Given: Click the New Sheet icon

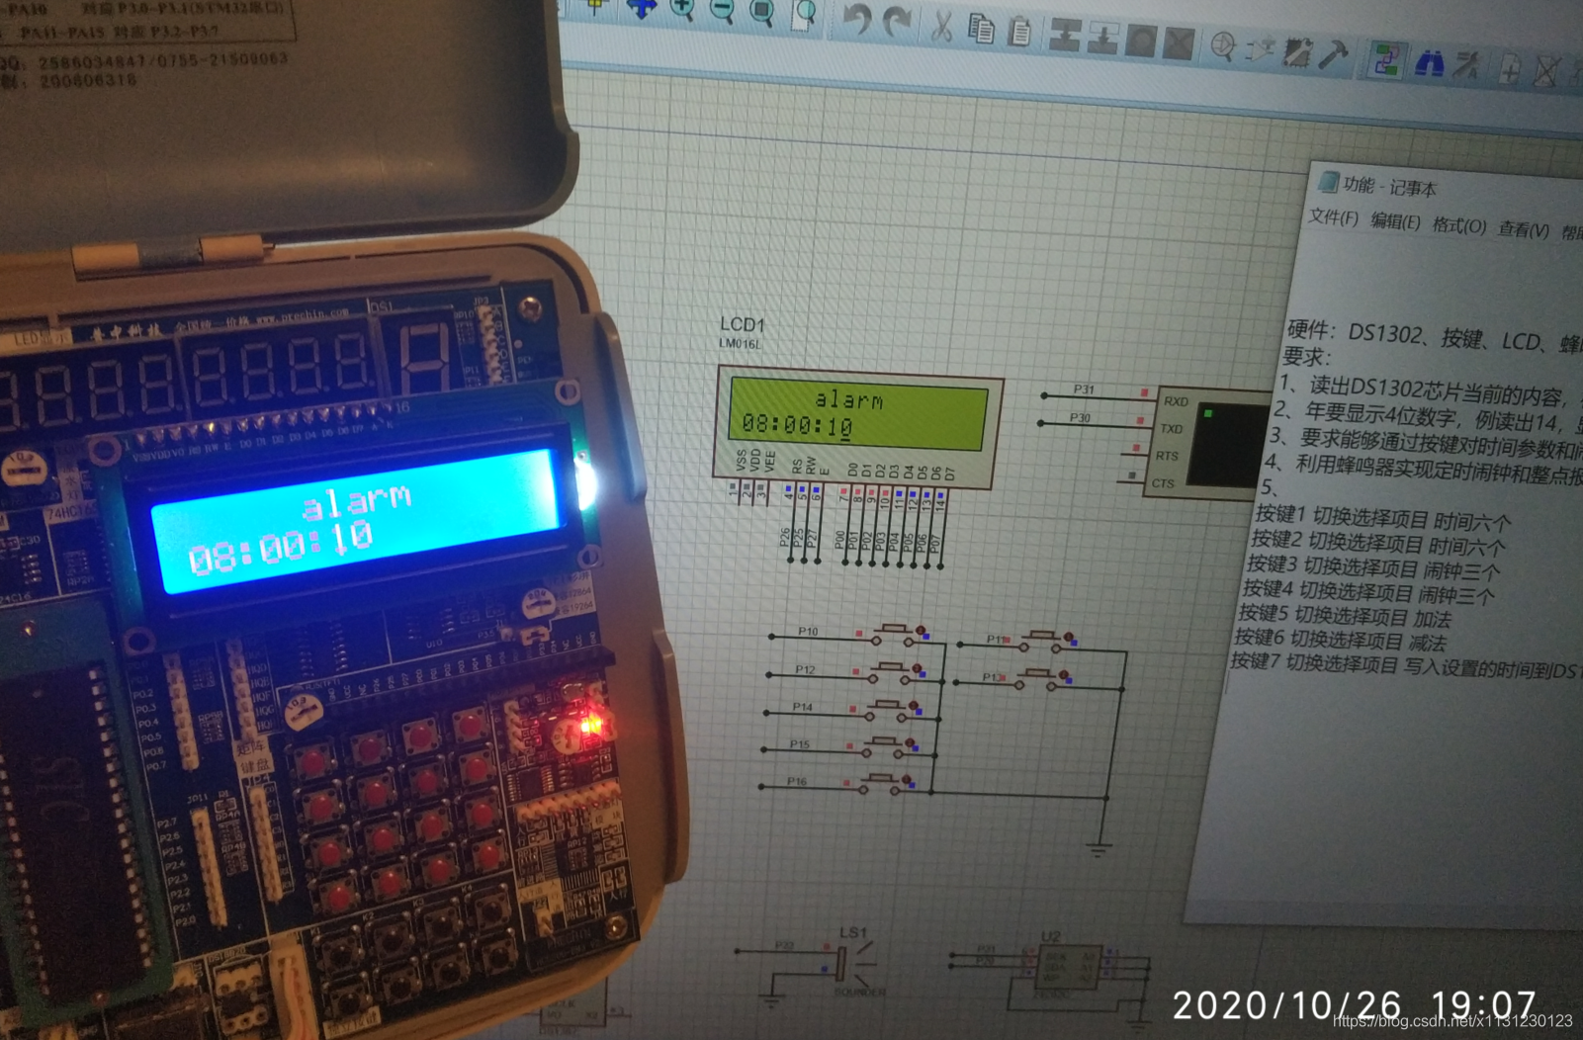Looking at the screenshot, I should pos(1510,70).
